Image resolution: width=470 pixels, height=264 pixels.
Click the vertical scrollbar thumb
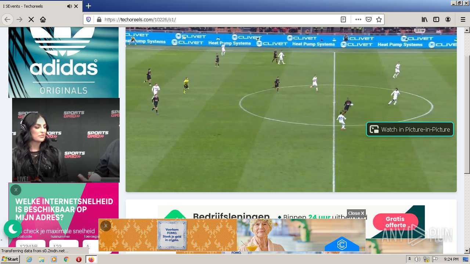point(467,114)
